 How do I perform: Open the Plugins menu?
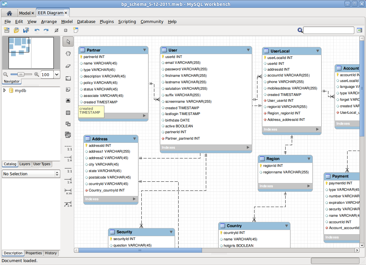tap(107, 21)
